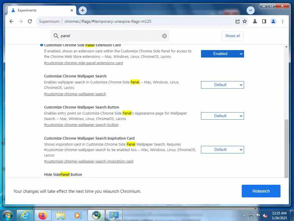294x221 pixels.
Task: Open #customize-chrome-side-panel-extensions-card link
Action: point(84,63)
